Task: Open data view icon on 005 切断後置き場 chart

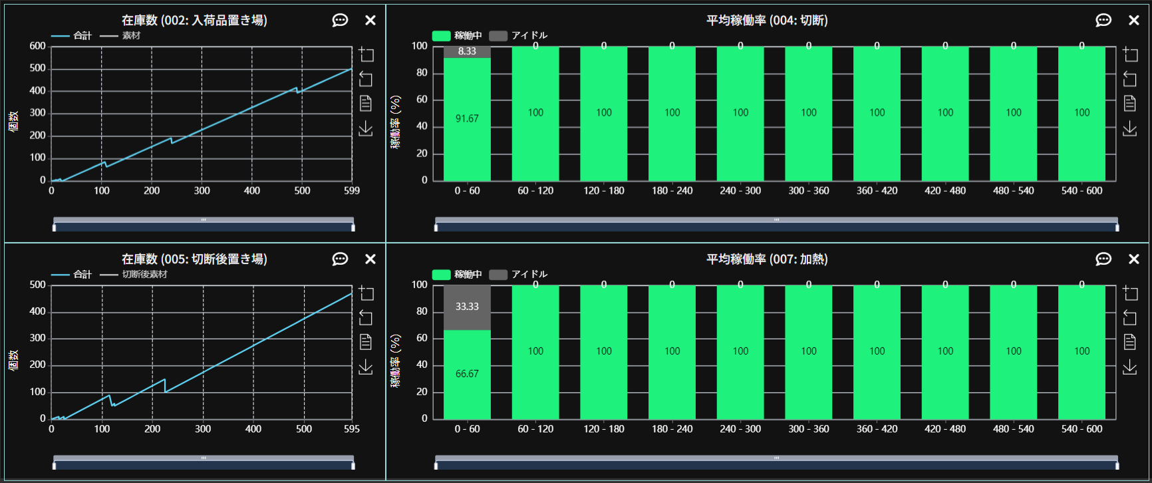Action: (x=366, y=342)
